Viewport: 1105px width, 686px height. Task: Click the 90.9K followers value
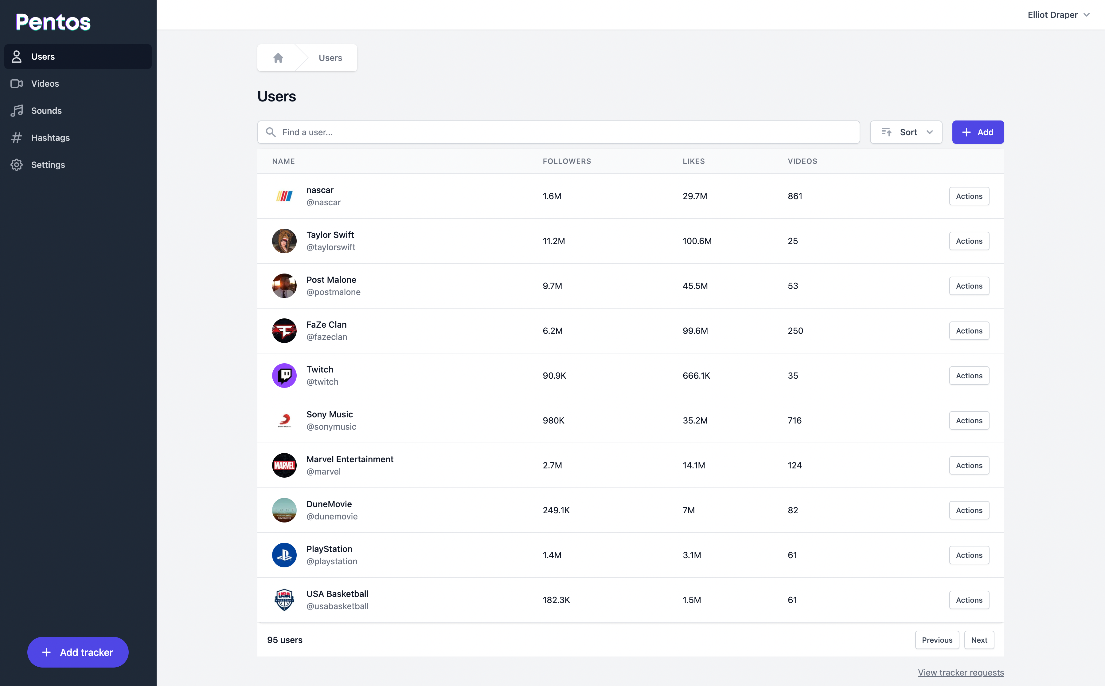point(554,376)
